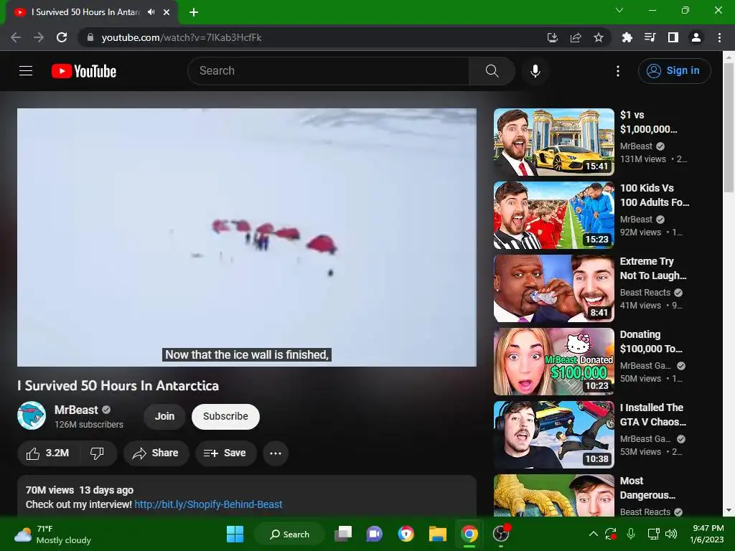
Task: Open the Windows Start menu
Action: [x=235, y=534]
